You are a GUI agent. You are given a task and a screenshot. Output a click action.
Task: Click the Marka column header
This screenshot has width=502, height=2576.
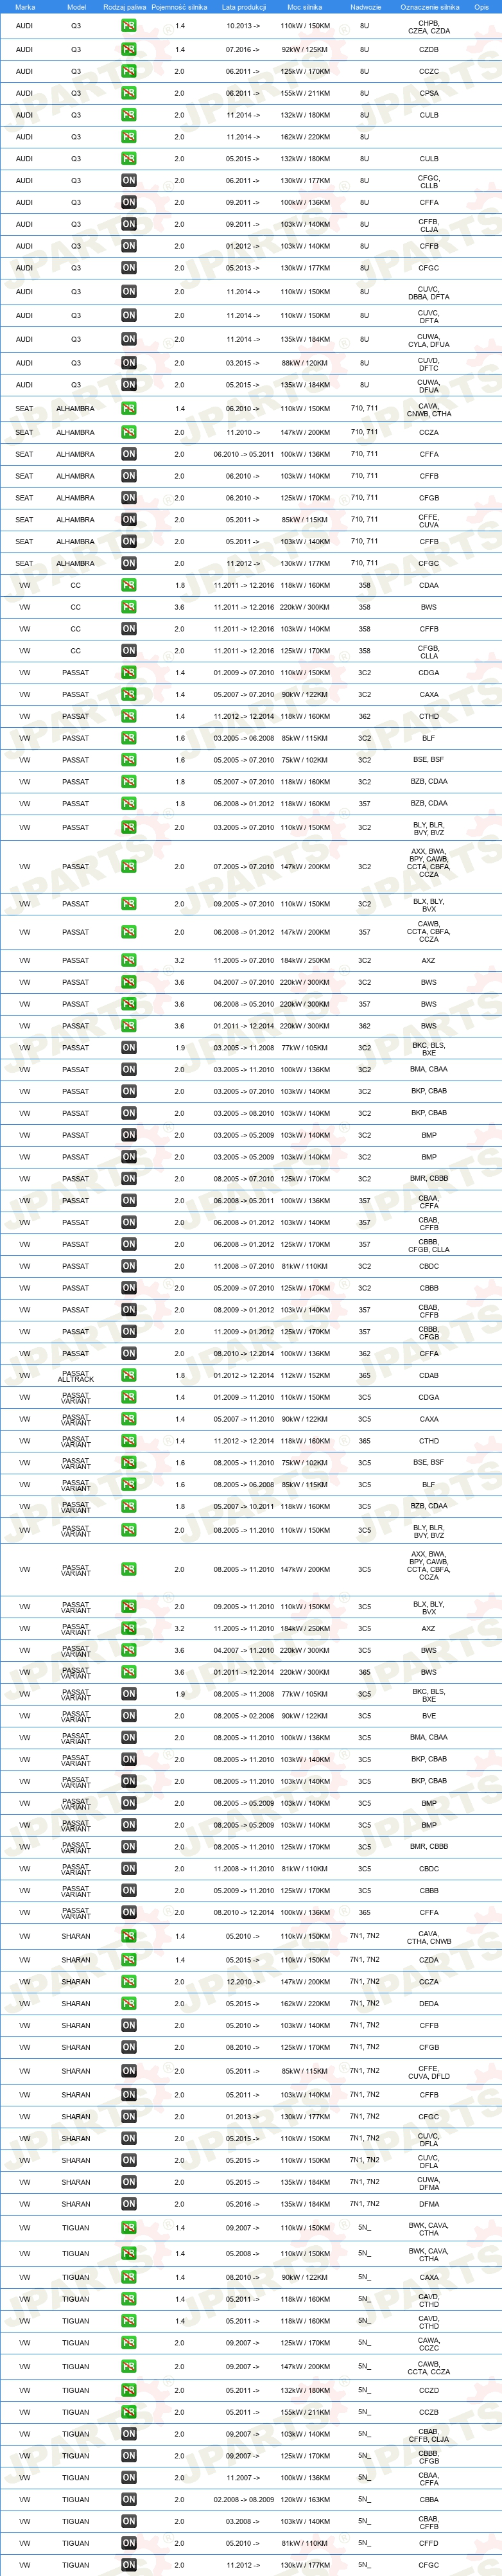[x=25, y=6]
